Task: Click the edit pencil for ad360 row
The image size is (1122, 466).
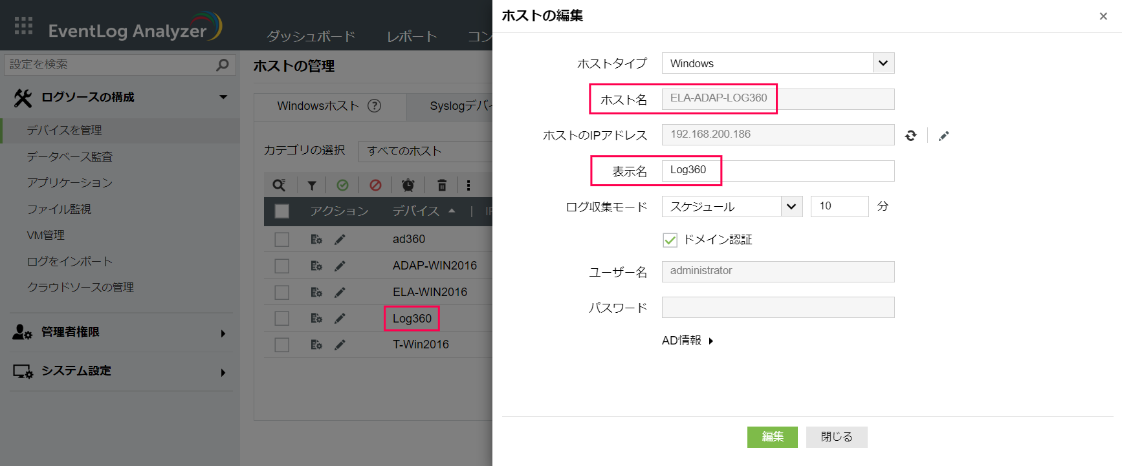Action: coord(340,240)
